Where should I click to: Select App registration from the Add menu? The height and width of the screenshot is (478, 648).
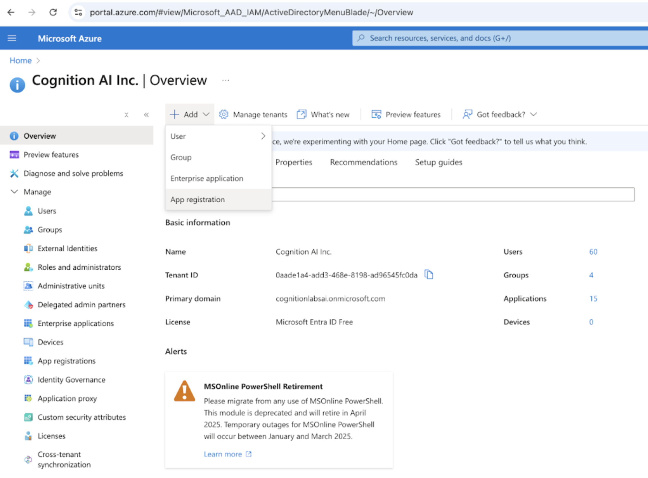click(x=197, y=200)
